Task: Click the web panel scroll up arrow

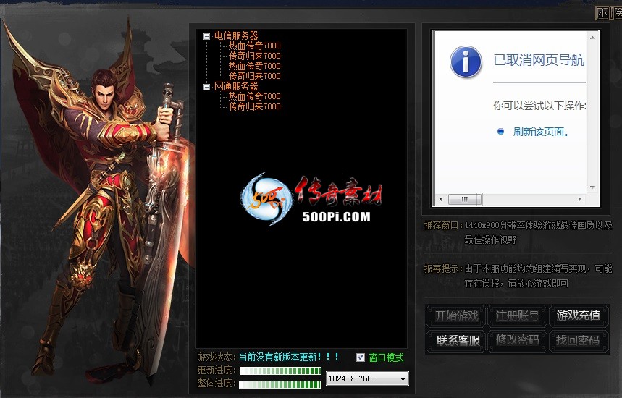Action: (x=592, y=38)
